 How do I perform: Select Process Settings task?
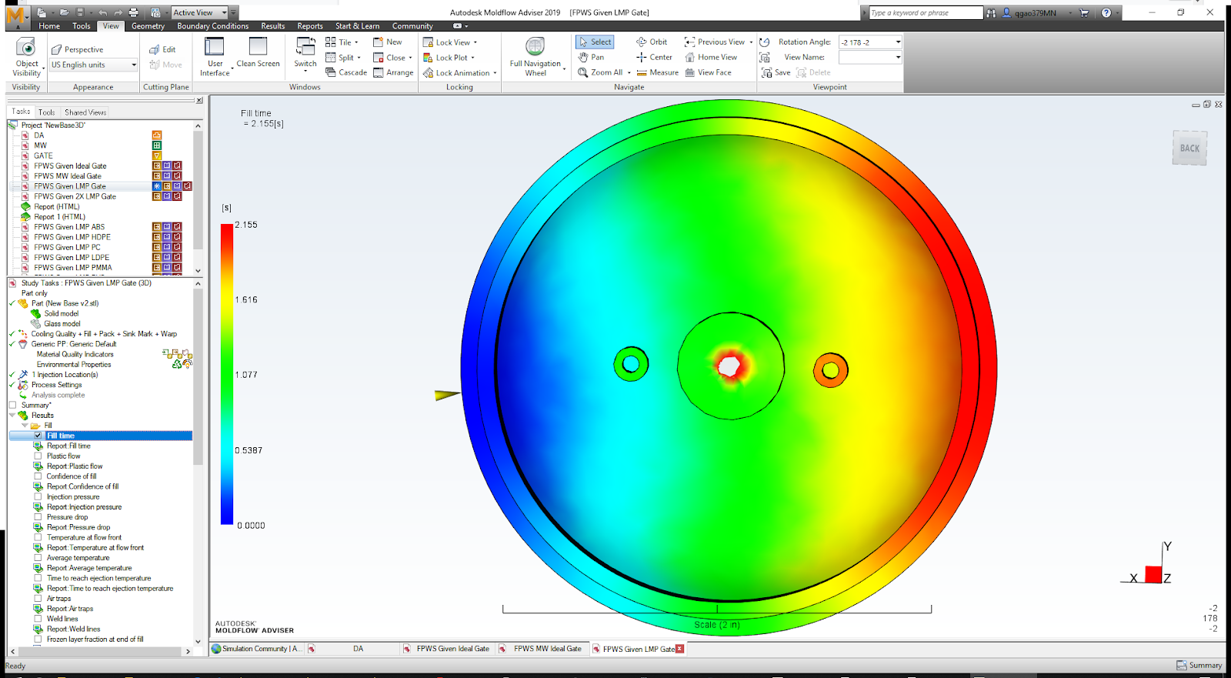click(x=56, y=385)
